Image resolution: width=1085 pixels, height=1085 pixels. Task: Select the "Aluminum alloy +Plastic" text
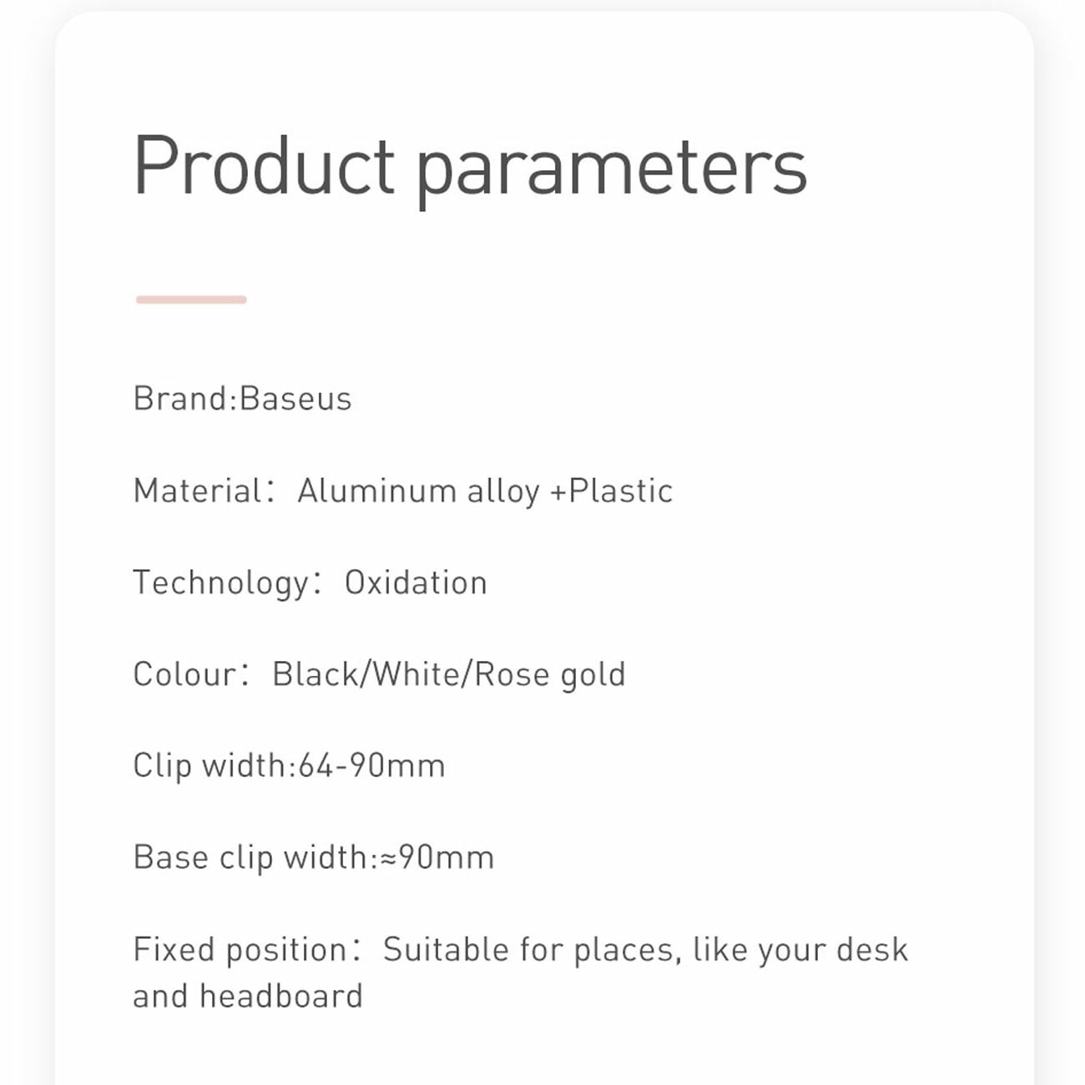485,491
